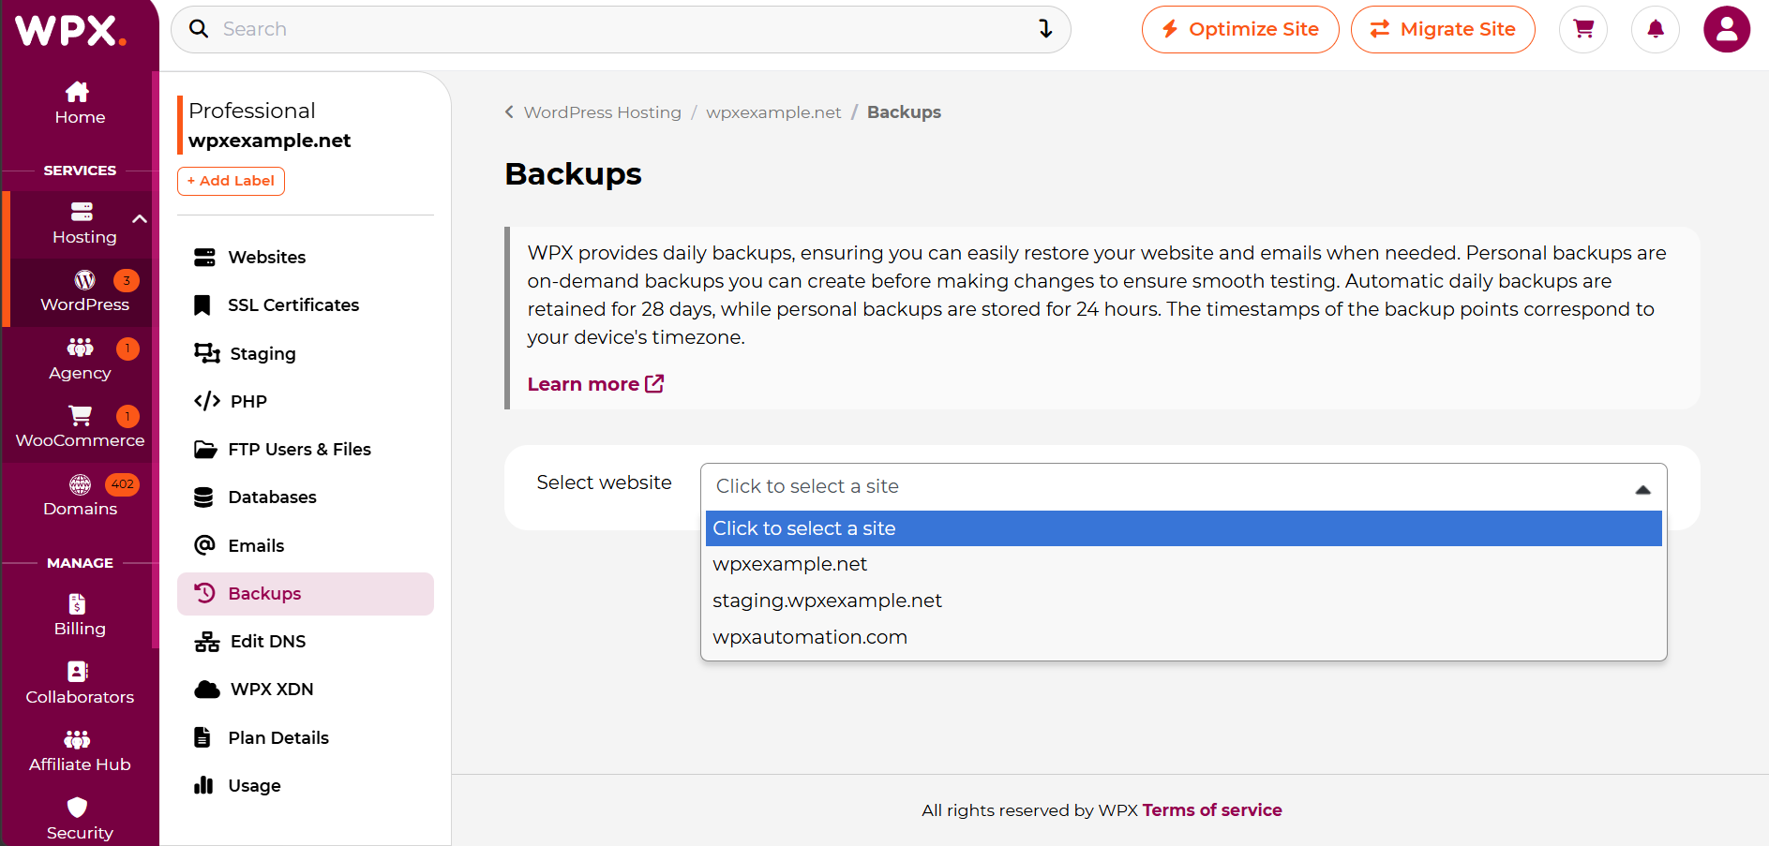Open the Collaborators page

click(x=80, y=683)
